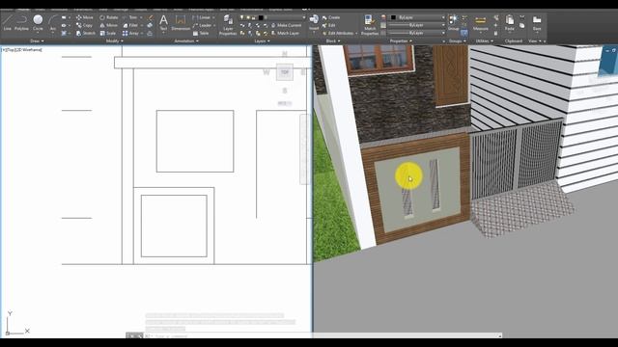Select the Dimension tool

(181, 22)
